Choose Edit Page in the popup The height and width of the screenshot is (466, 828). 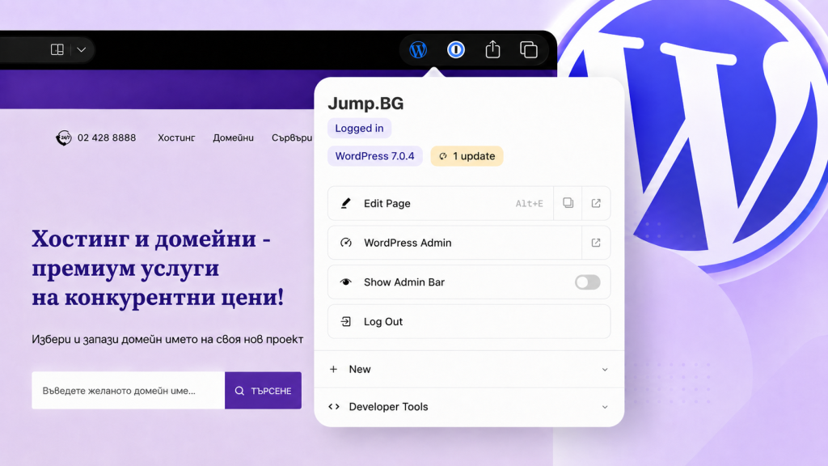coord(441,203)
